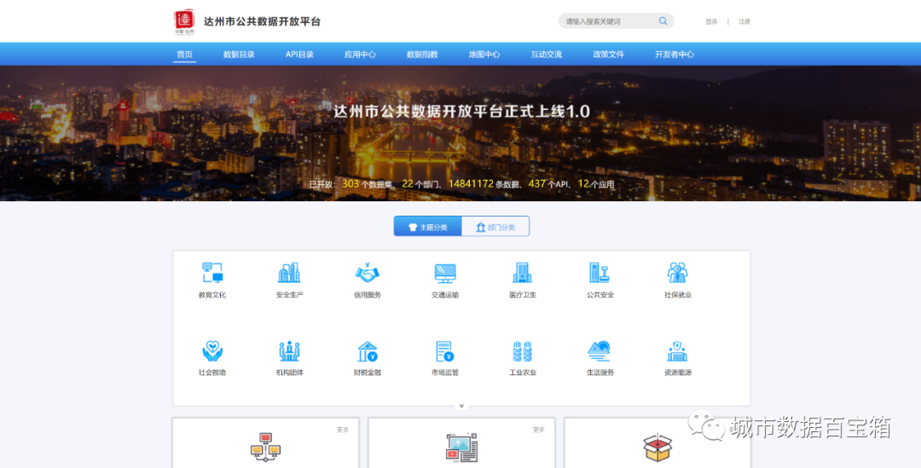Click the 303 个数据集 statistic
Screen dimensions: 921x468
click(x=367, y=184)
